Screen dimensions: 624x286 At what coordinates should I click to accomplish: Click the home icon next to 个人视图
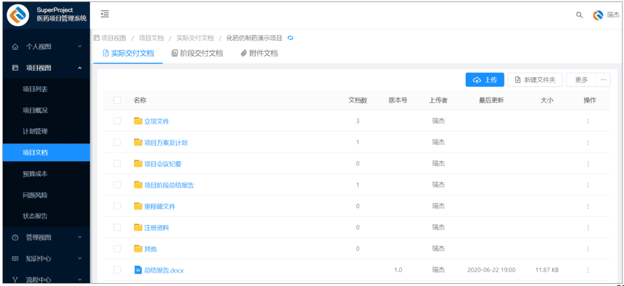point(15,47)
